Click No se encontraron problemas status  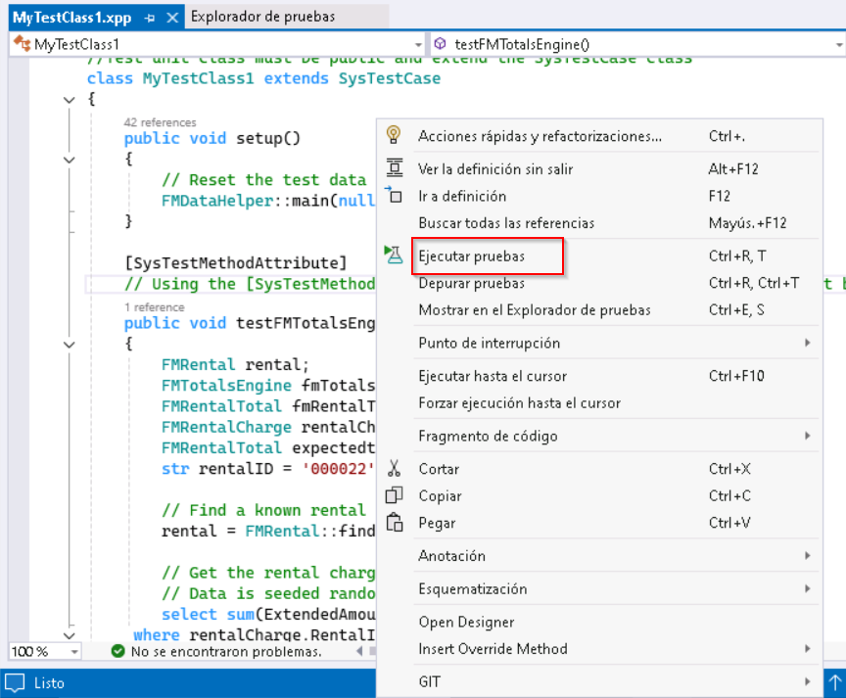pyautogui.click(x=226, y=652)
